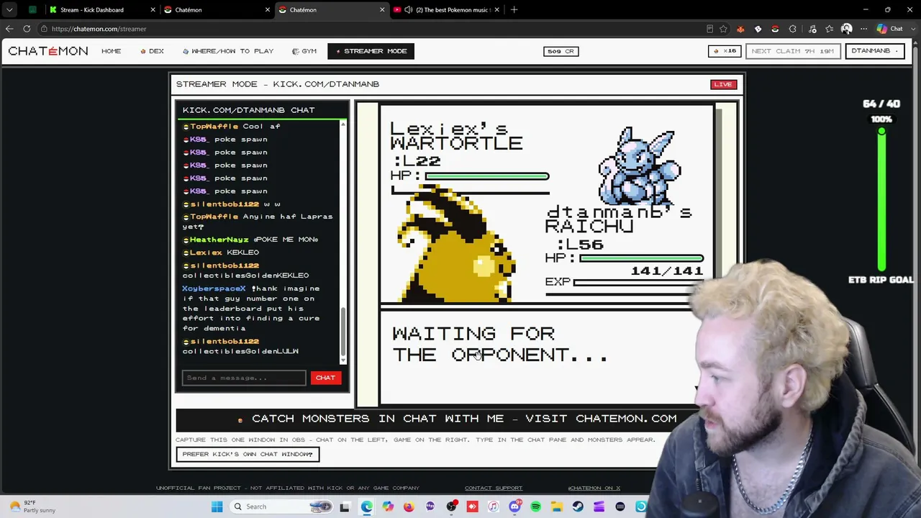Click the chat Send a message field

click(243, 378)
